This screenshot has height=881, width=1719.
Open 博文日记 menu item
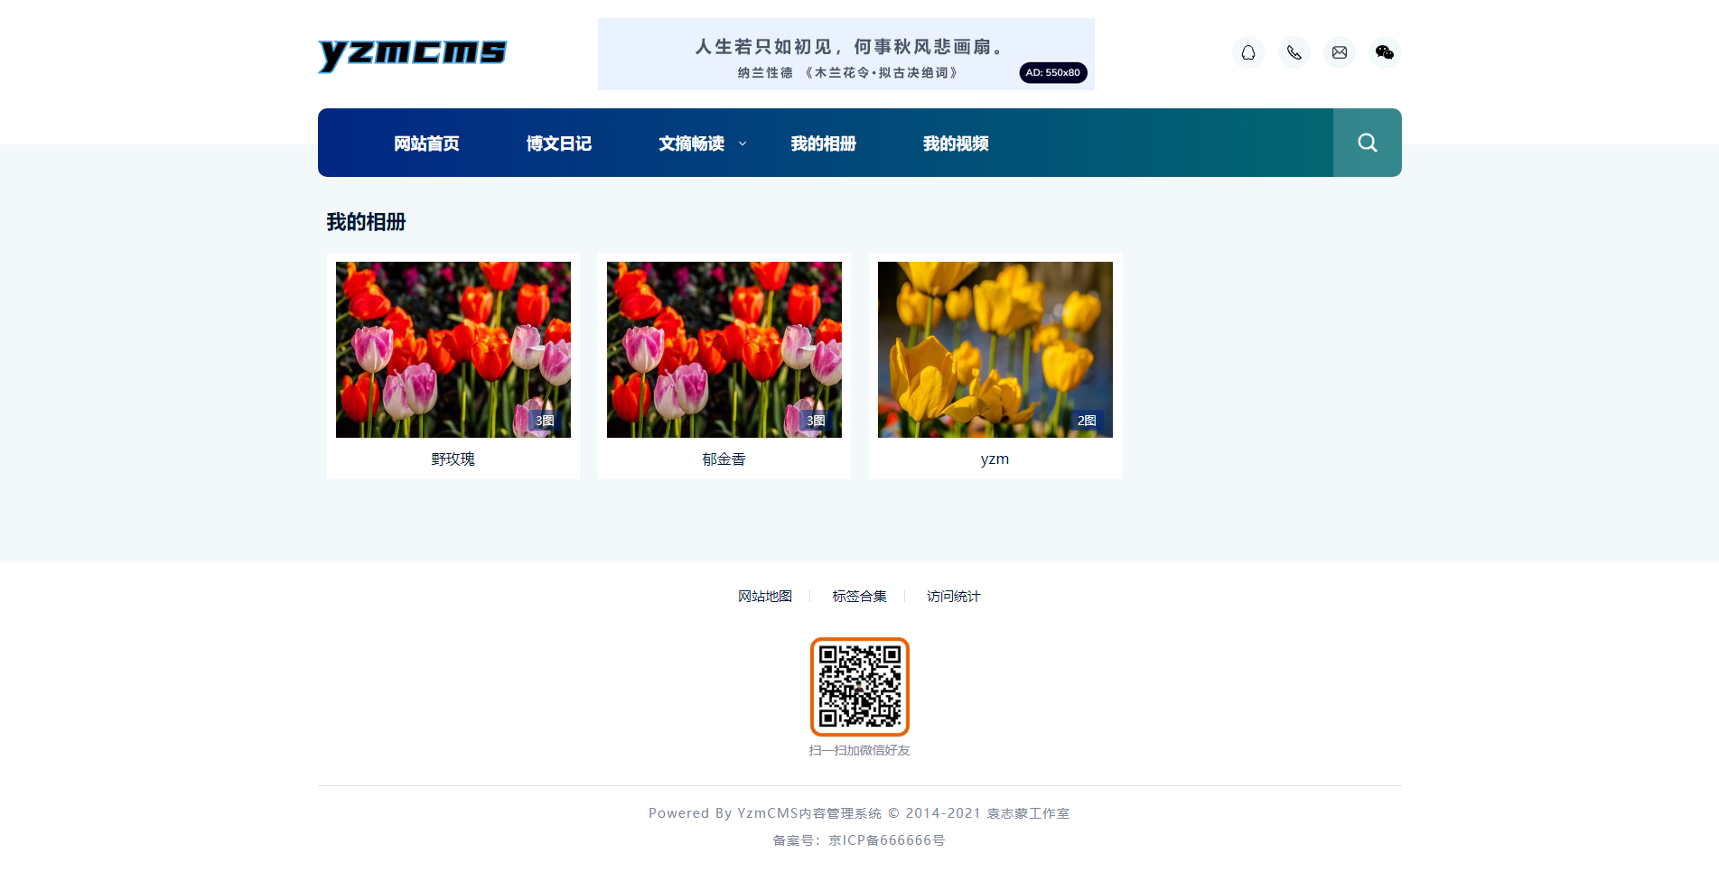click(x=559, y=144)
